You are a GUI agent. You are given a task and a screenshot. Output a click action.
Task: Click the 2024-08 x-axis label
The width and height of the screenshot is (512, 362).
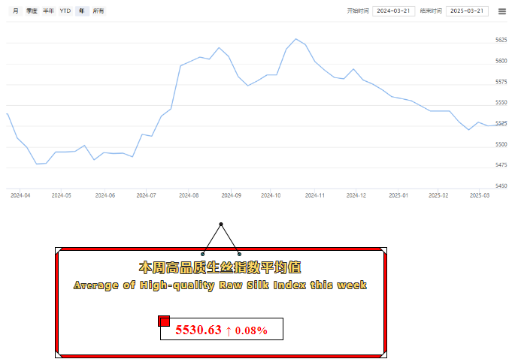point(189,195)
